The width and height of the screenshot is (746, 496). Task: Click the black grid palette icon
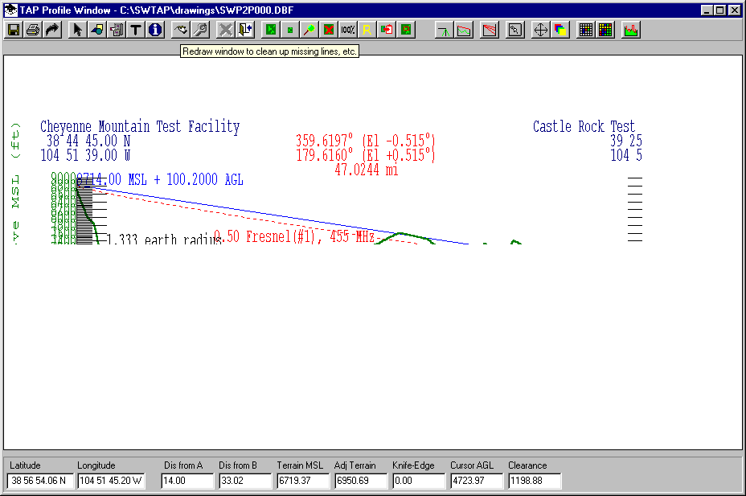coord(586,30)
